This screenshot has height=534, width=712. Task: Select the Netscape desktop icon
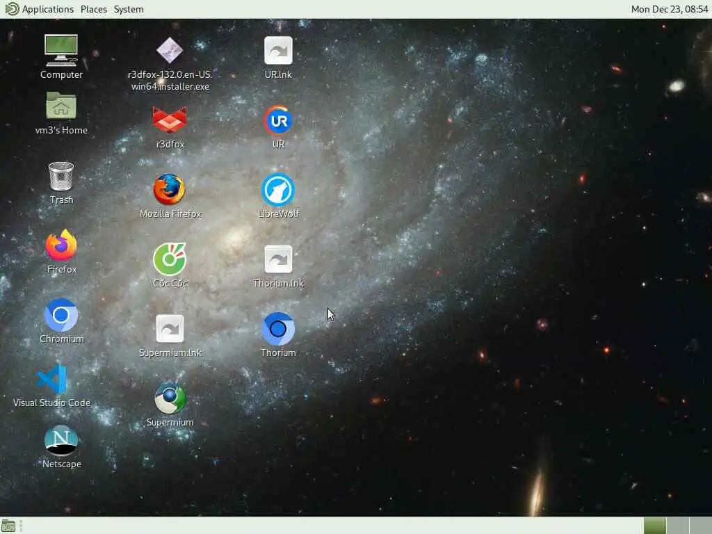point(61,440)
